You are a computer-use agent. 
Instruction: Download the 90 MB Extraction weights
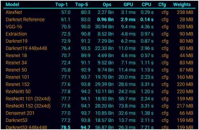tap(186, 34)
